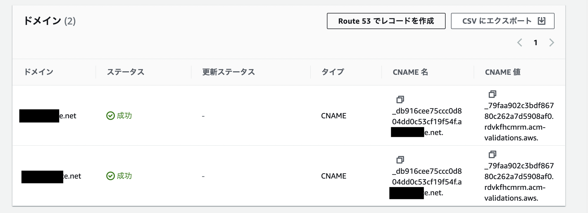Viewport: 588px width, 213px height.
Task: Copy the CNAME name of the first domain row
Action: click(x=400, y=99)
